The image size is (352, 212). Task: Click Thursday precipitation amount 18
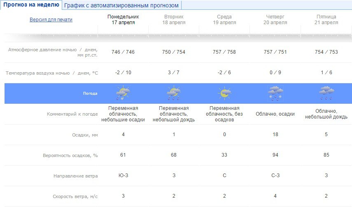click(x=275, y=134)
